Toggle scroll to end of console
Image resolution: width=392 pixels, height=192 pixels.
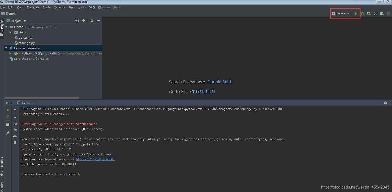point(15,130)
